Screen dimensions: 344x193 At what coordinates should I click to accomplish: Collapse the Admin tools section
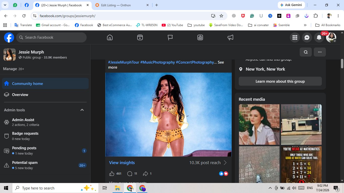pyautogui.click(x=82, y=110)
